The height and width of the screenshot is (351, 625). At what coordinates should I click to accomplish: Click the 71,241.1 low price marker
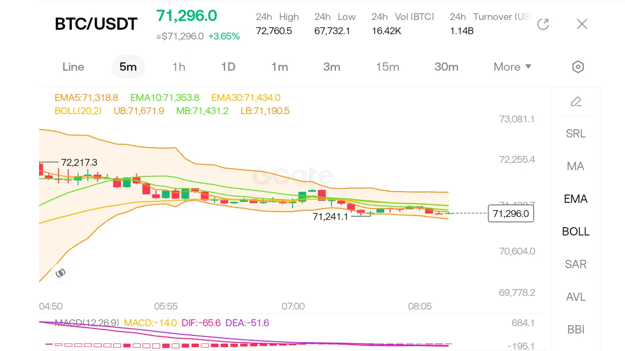[x=331, y=216]
